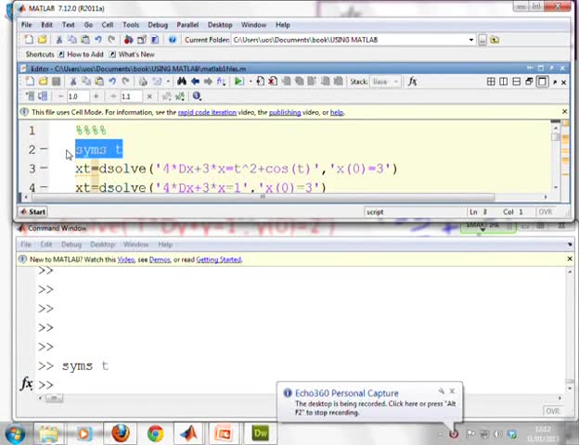The height and width of the screenshot is (445, 579).
Task: Dismiss Cell Mode info bar
Action: click(x=564, y=111)
